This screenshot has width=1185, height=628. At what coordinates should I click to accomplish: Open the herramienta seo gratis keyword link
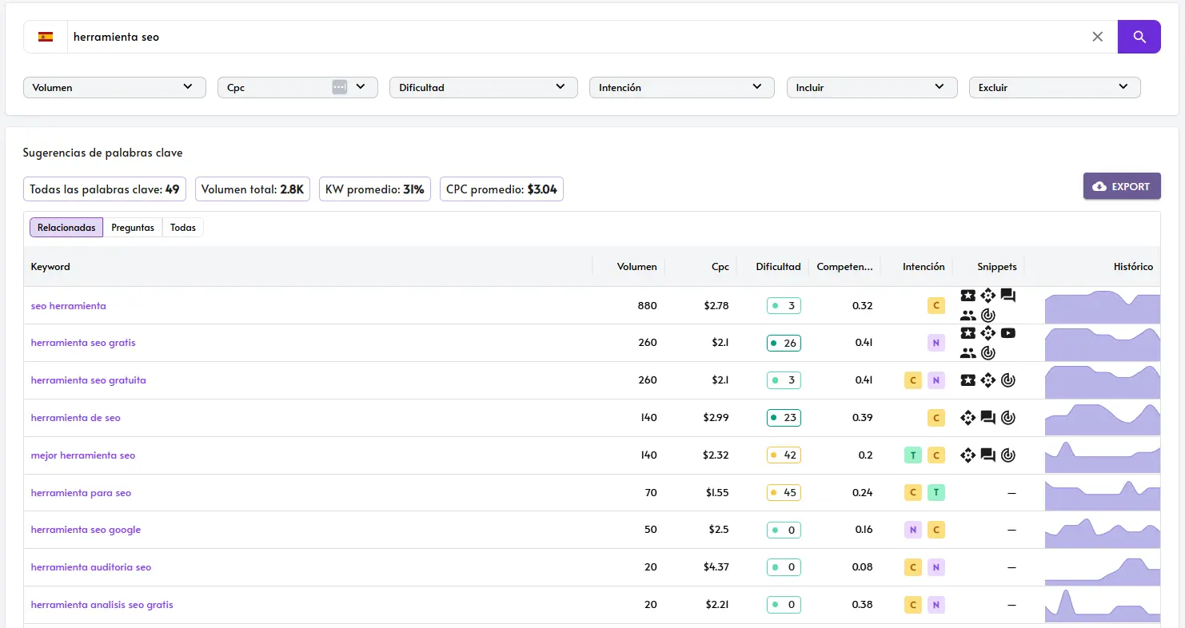(x=83, y=343)
